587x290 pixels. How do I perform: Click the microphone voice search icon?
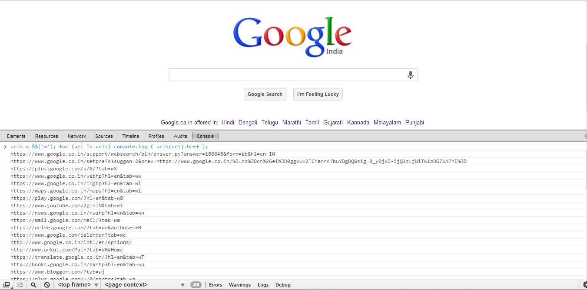pos(410,75)
